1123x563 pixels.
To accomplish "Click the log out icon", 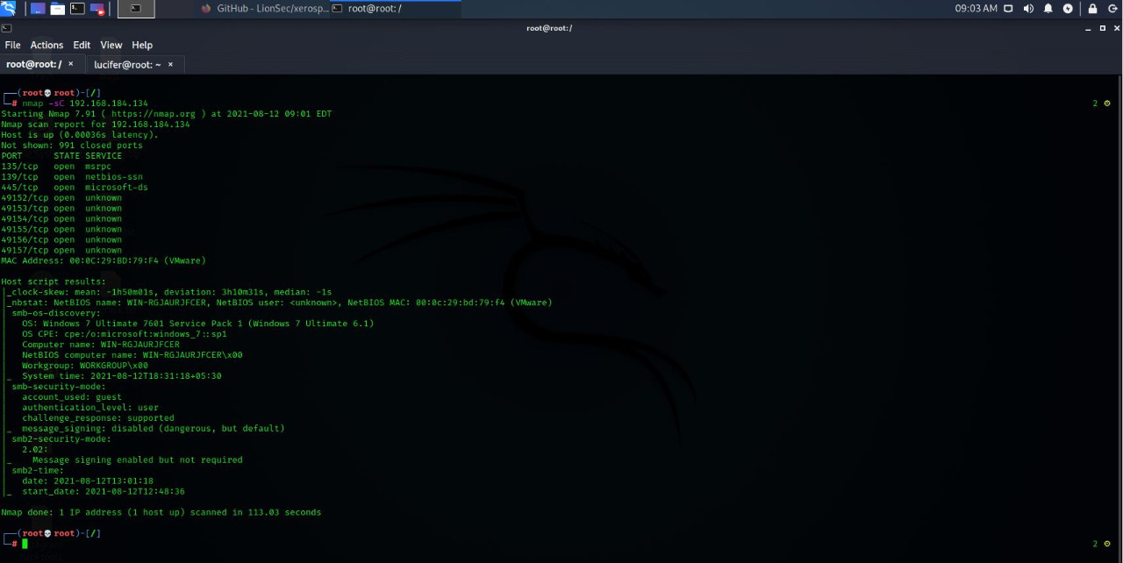I will pyautogui.click(x=1112, y=9).
